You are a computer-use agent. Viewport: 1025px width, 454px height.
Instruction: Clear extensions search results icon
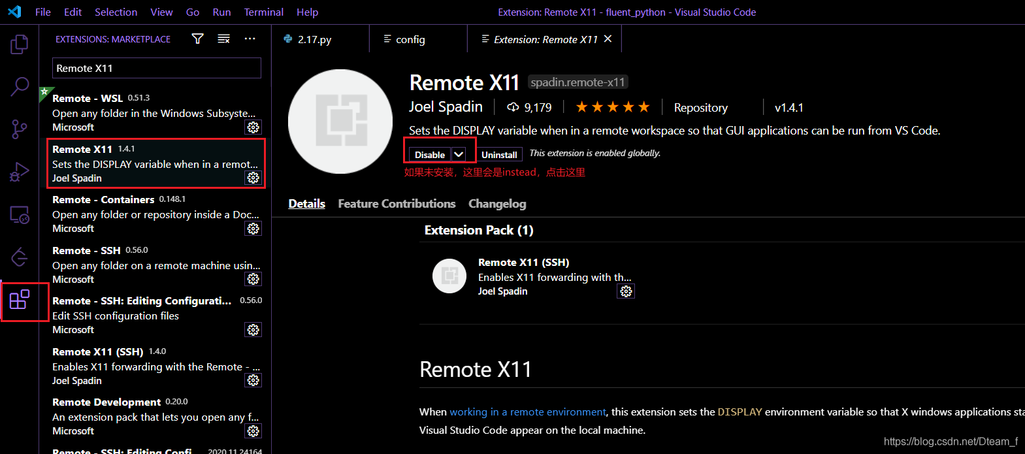[223, 39]
